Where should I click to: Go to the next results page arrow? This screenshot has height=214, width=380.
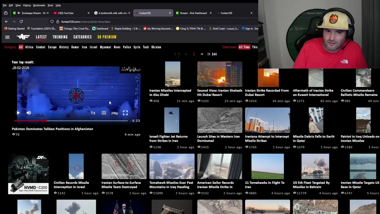pyautogui.click(x=202, y=54)
